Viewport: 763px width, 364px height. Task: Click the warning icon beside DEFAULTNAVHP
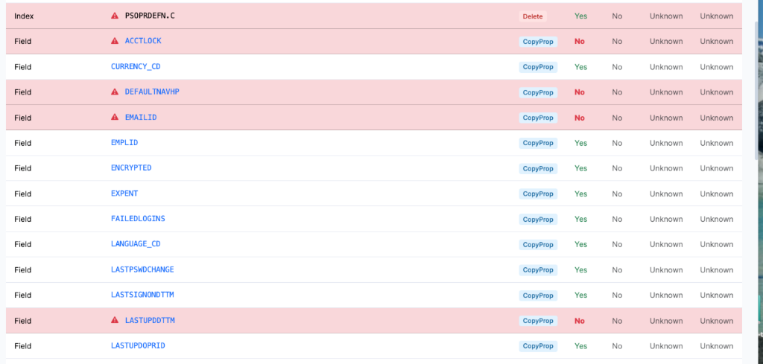[115, 92]
